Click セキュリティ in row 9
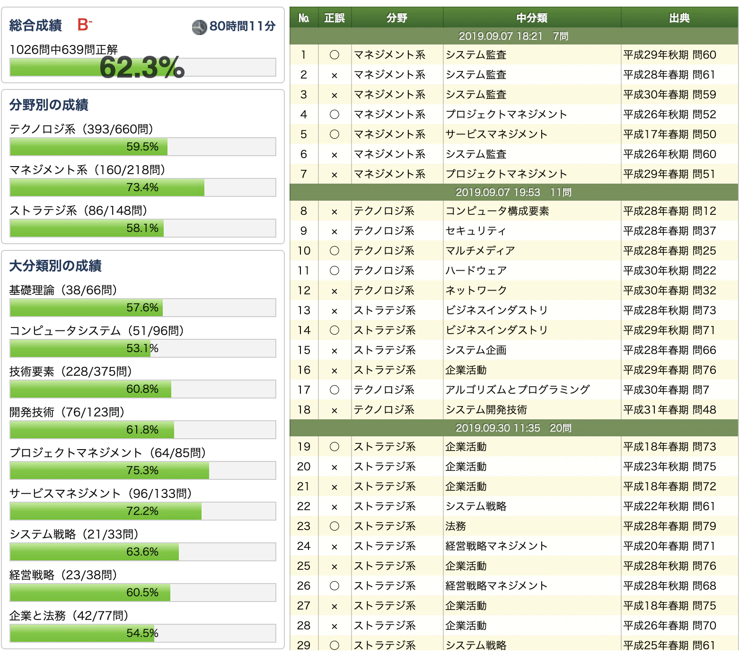Image resolution: width=739 pixels, height=655 pixels. [476, 231]
